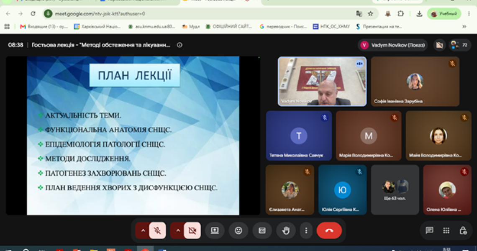Viewport: 477px width, 251px height.
Task: Open more options menu in Meet
Action: pos(306,231)
